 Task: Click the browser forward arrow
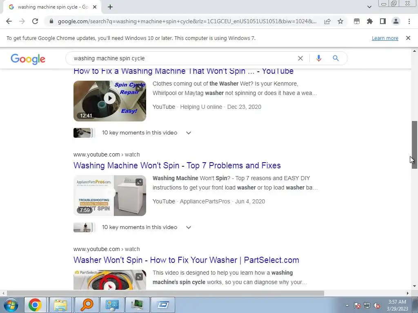tap(22, 21)
